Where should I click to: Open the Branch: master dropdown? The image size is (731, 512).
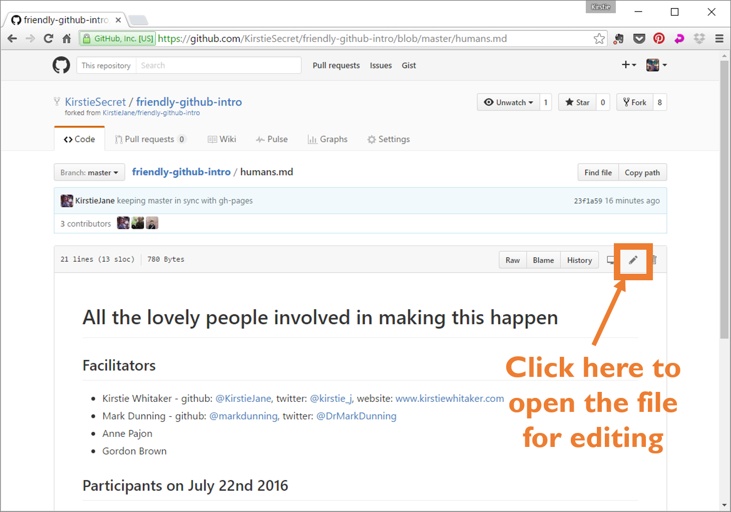coord(89,173)
